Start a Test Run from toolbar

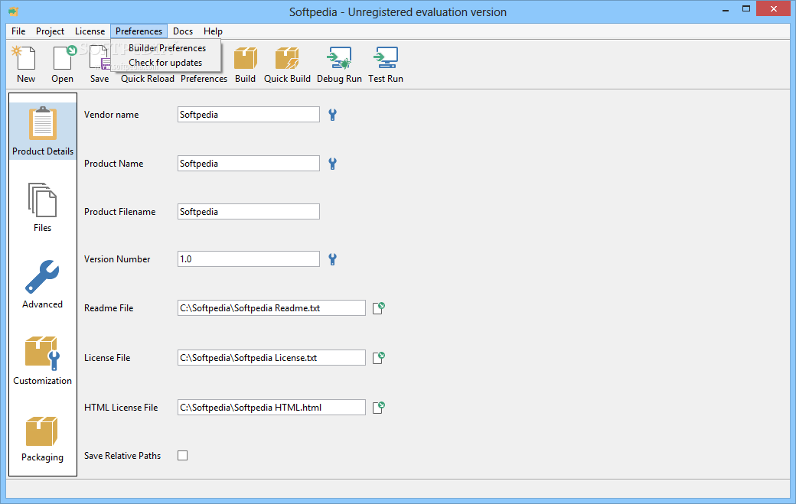tap(386, 58)
